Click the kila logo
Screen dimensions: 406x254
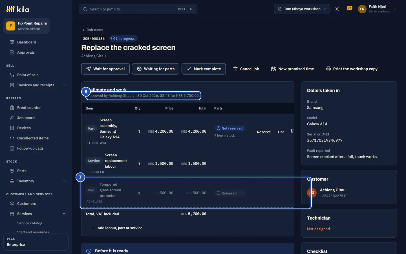point(17,9)
